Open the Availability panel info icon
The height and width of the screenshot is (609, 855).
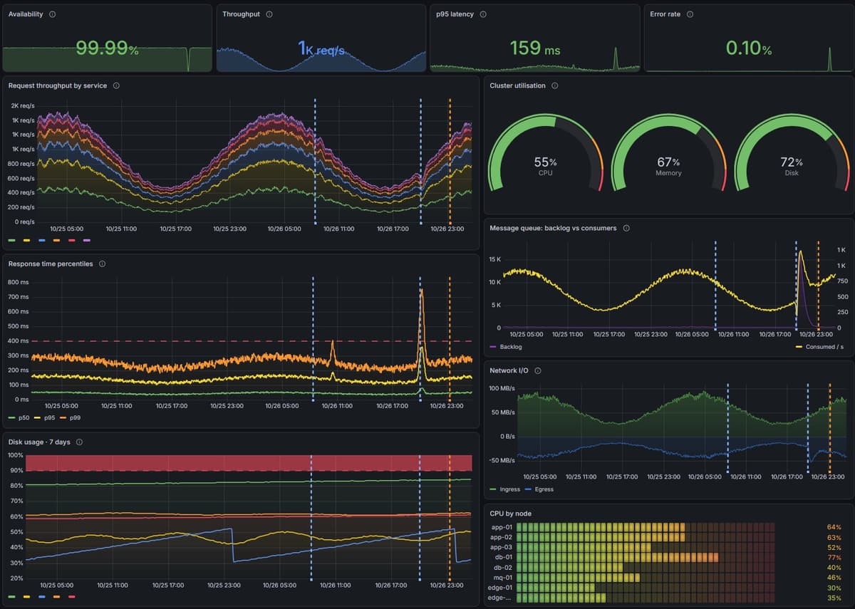(x=53, y=14)
